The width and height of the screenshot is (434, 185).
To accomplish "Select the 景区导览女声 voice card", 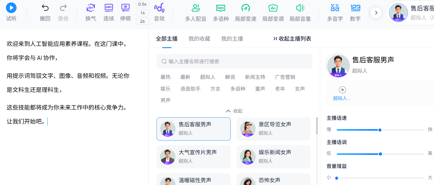I will tap(273, 129).
